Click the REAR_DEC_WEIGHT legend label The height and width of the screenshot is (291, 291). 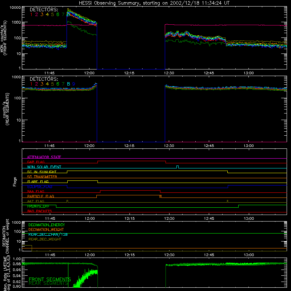[x=45, y=239]
